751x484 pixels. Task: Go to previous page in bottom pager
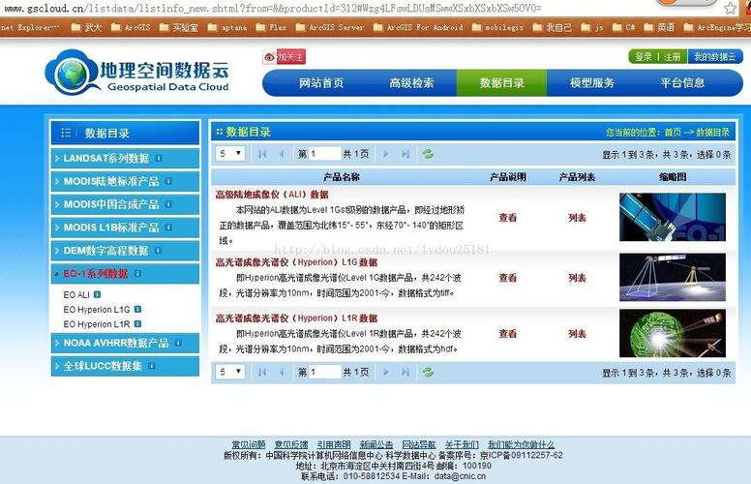[x=282, y=372]
